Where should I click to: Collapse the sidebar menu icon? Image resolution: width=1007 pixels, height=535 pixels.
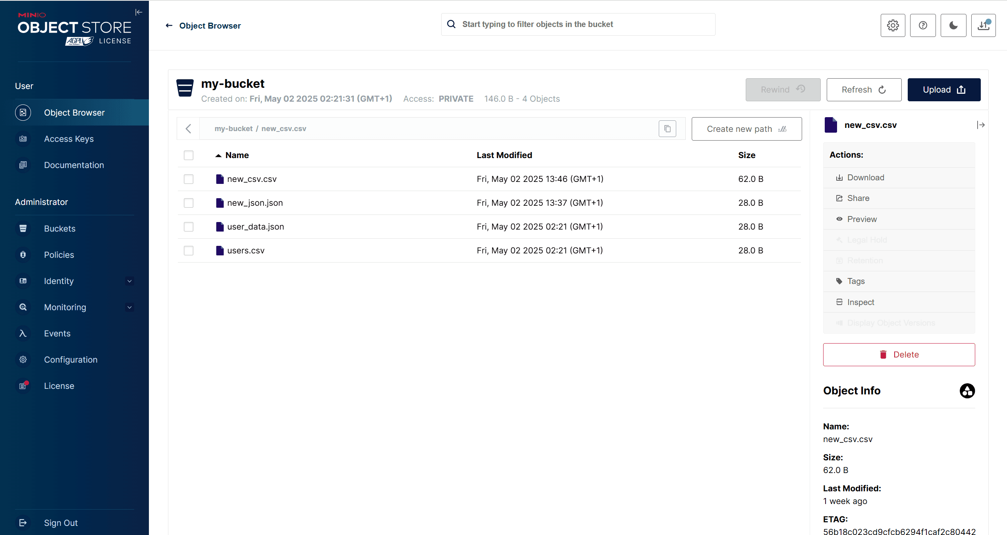pyautogui.click(x=138, y=12)
